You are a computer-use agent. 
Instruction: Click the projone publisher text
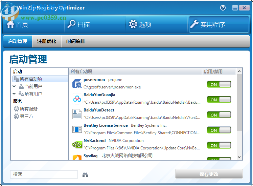(115, 80)
